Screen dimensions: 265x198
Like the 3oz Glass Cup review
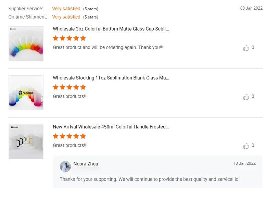(246, 48)
